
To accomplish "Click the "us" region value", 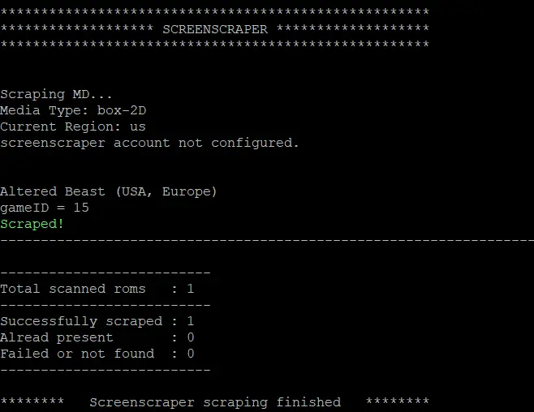I will click(137, 127).
